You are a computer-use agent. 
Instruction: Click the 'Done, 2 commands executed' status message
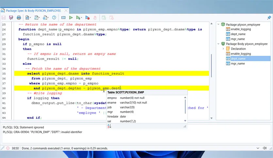pos(65,148)
